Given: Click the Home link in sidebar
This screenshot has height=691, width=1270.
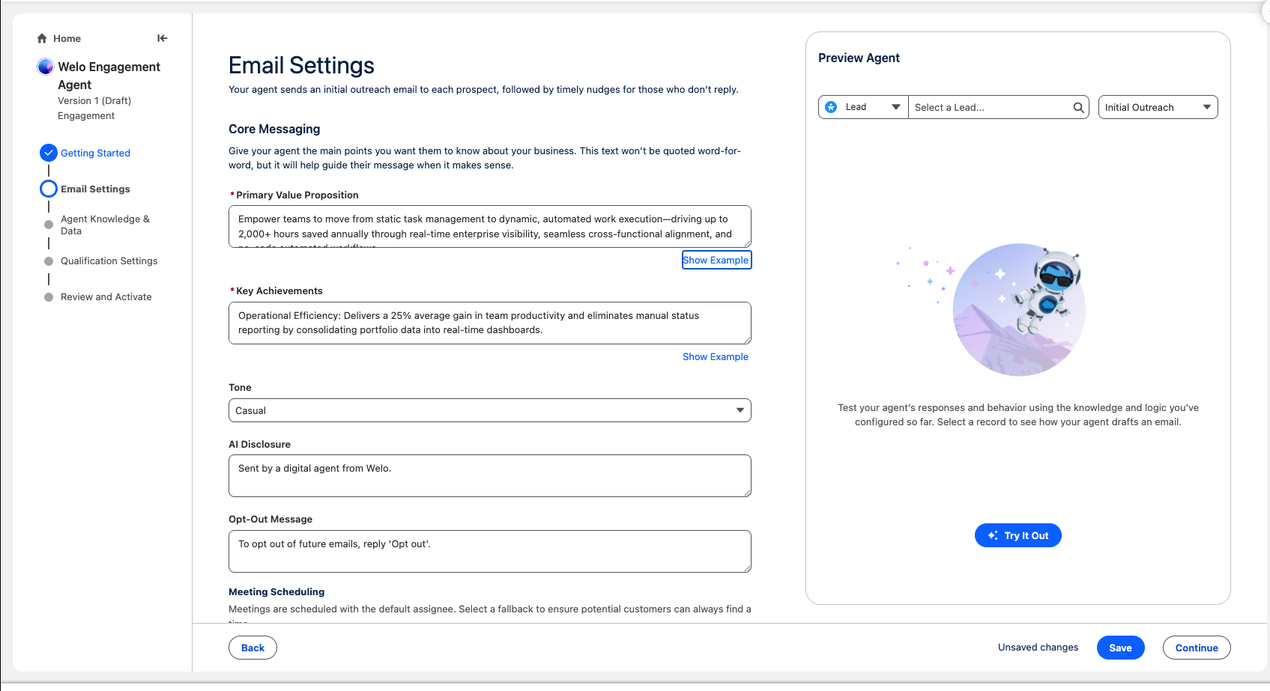Looking at the screenshot, I should point(67,38).
